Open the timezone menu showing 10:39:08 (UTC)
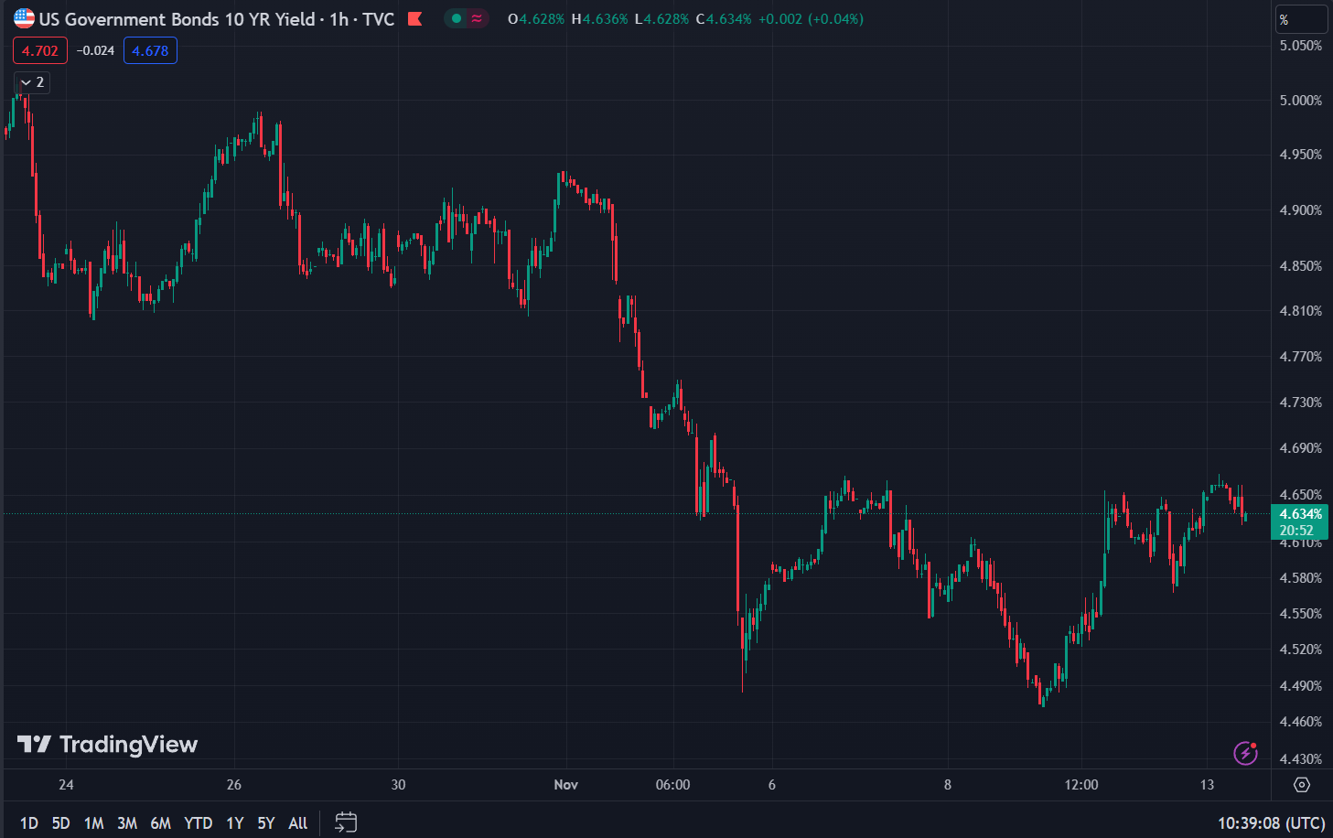Viewport: 1333px width, 838px height. 1271,823
